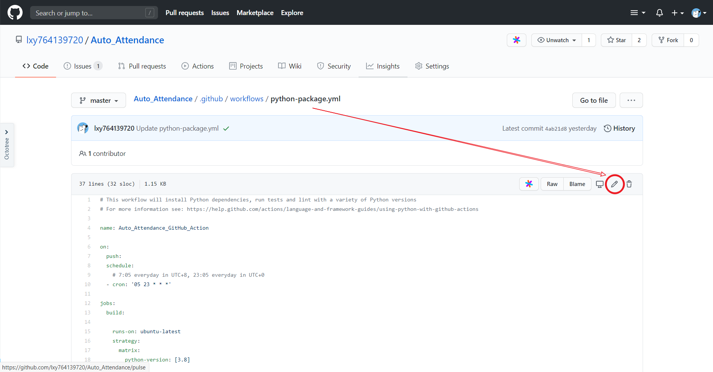Open the user avatar menu

click(x=699, y=13)
